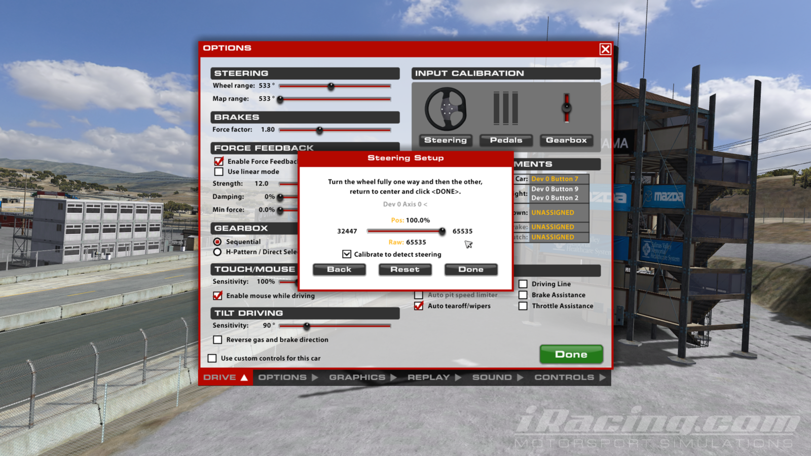Switch to the Replay tab
The image size is (811, 456).
tap(434, 377)
